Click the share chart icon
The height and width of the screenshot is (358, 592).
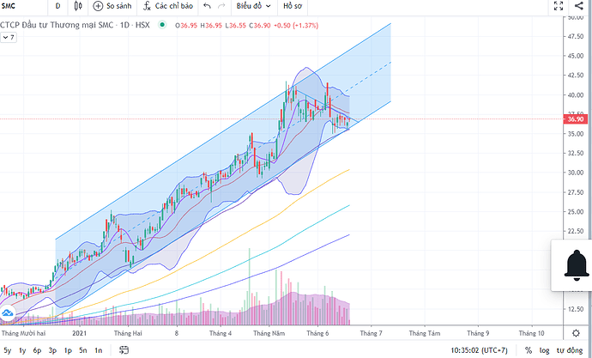(578, 6)
